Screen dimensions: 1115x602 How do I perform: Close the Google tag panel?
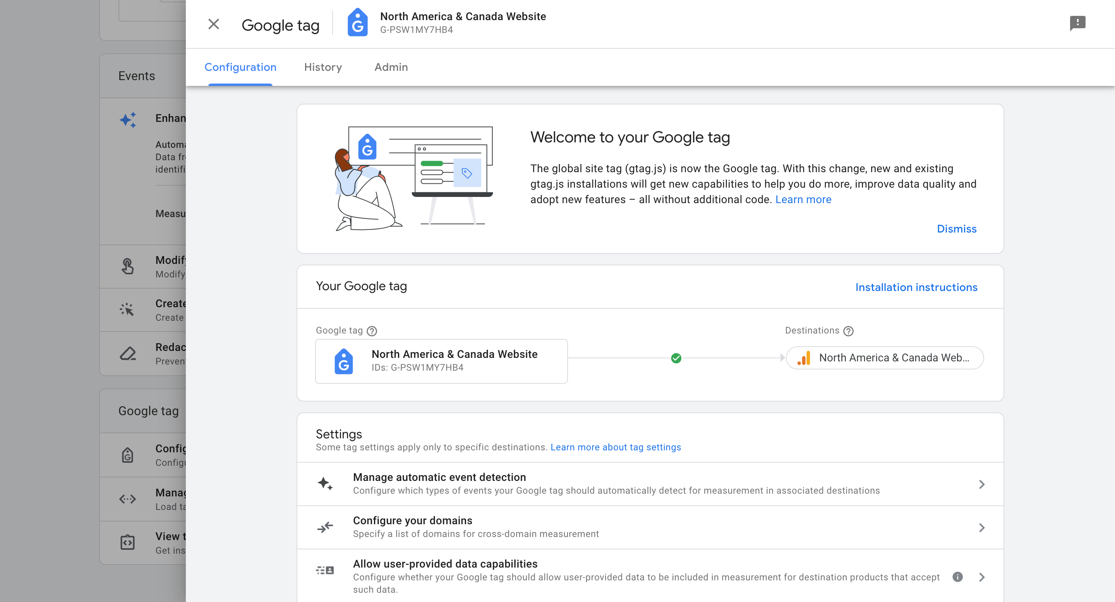[x=213, y=24]
